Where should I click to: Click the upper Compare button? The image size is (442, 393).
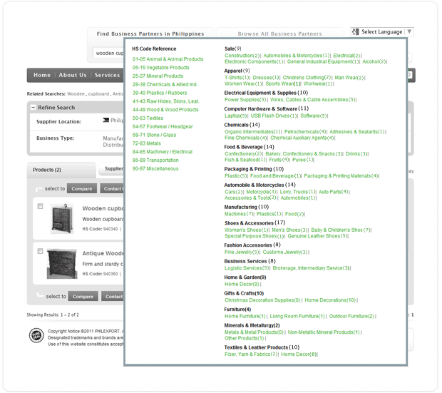click(x=82, y=188)
